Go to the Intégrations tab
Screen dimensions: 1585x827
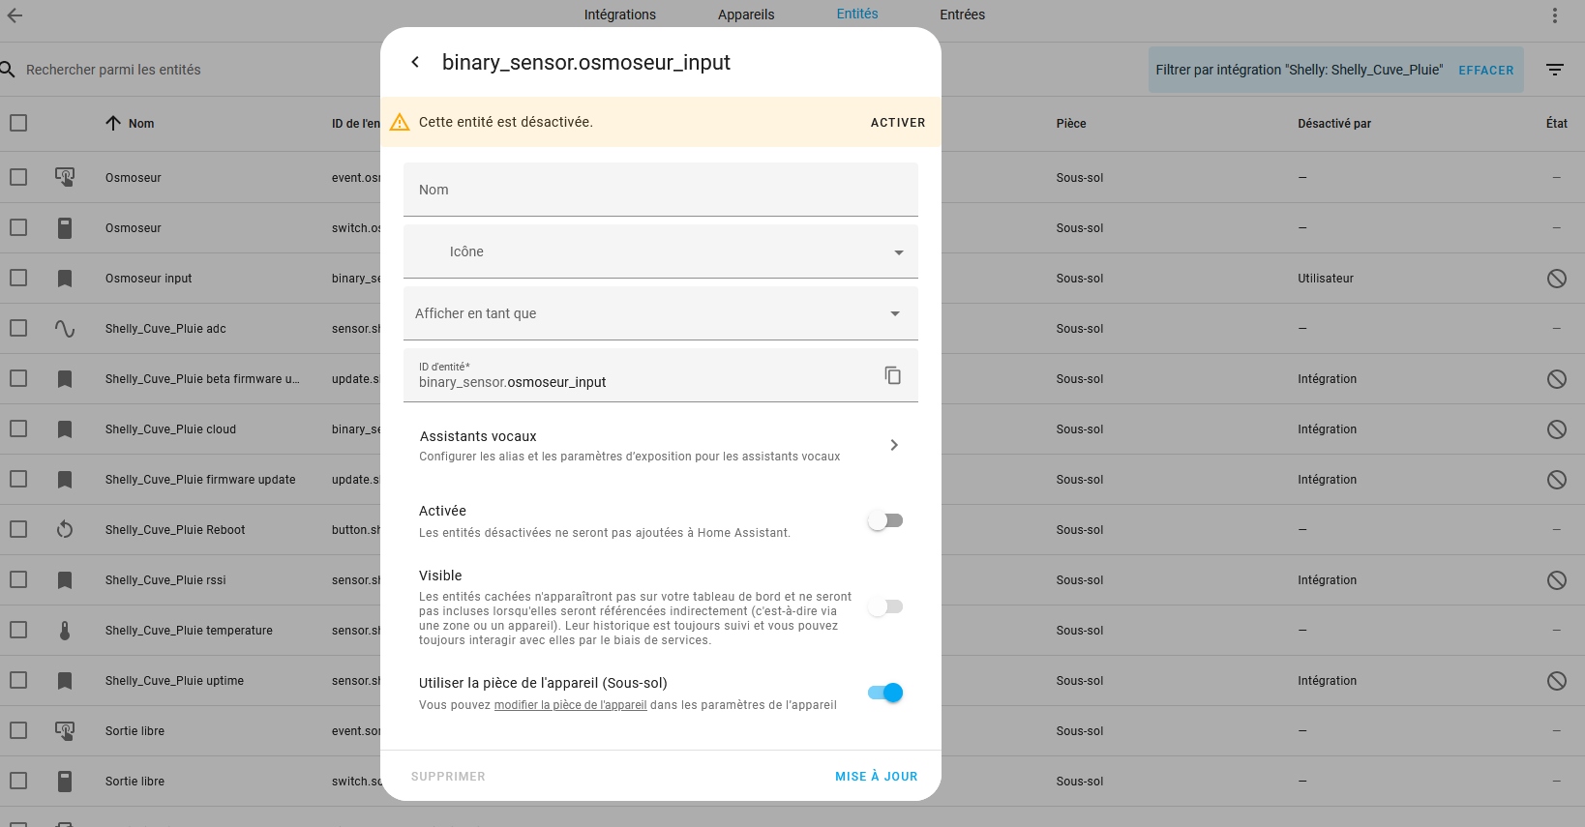coord(620,15)
